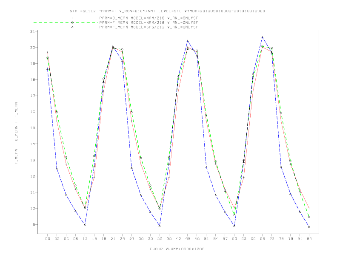Viewport: 337px width, 260px height.
Task: Click the x-axis forecast hour label 81
Action: point(300,239)
